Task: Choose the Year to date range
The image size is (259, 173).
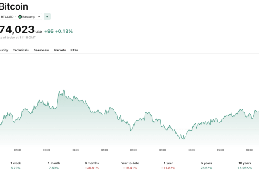Action: pyautogui.click(x=129, y=165)
